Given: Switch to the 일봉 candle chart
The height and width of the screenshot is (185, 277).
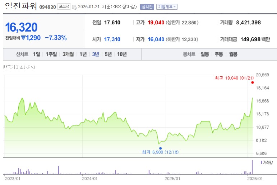Looking at the screenshot, I should click(205, 54).
